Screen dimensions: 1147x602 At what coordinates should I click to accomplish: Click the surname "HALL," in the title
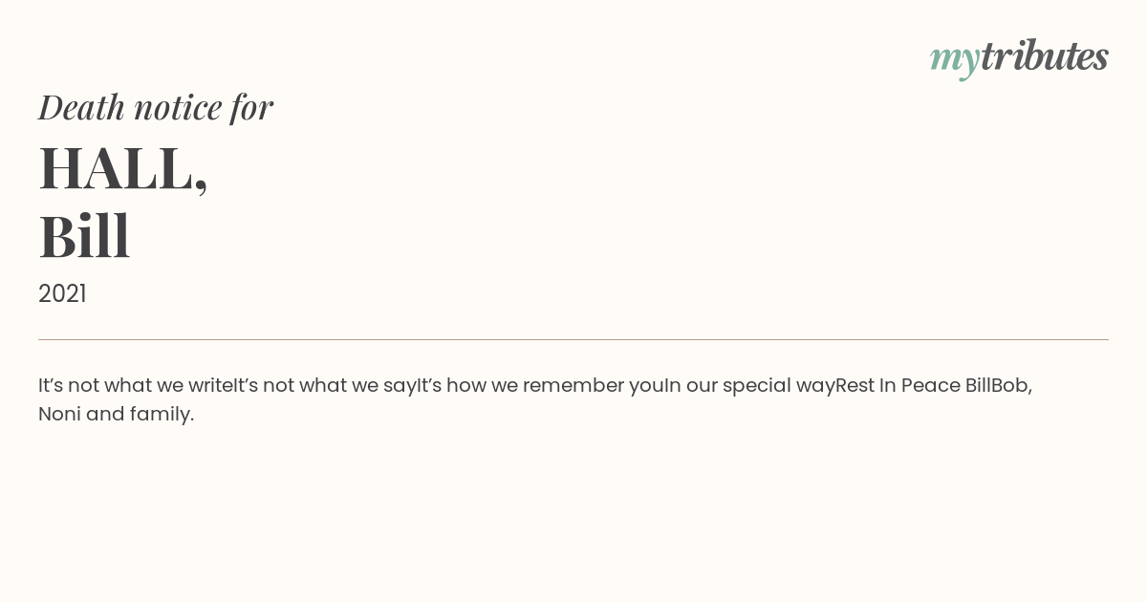[123, 168]
